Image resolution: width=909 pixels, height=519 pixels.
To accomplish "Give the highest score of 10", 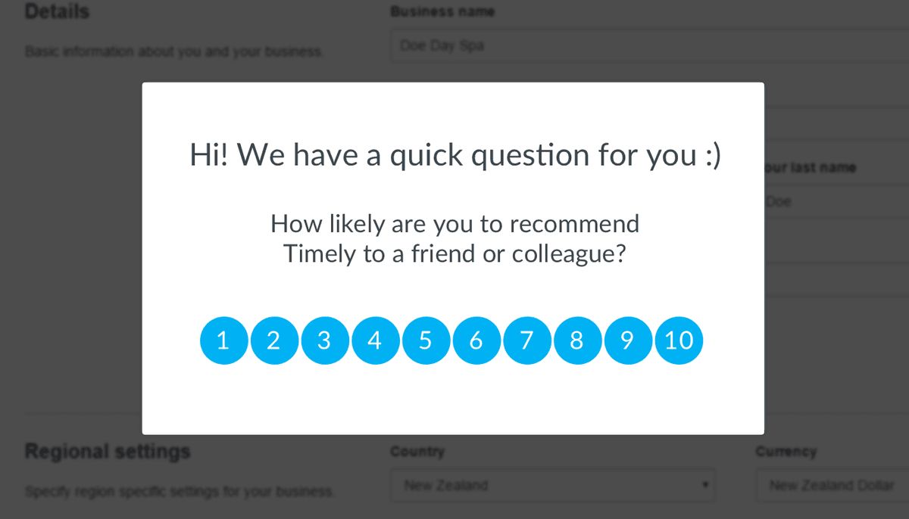I will (679, 340).
